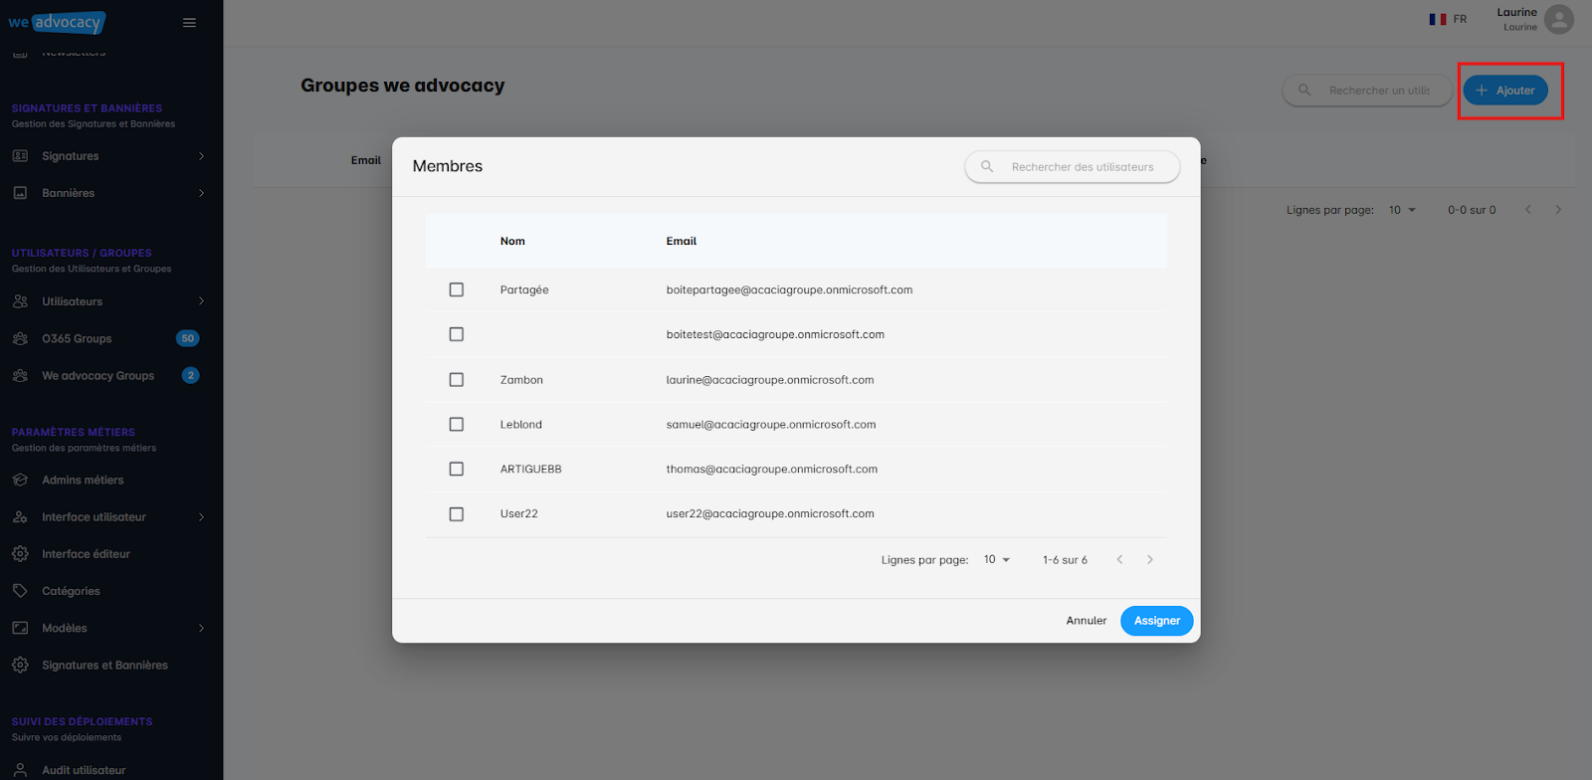
Task: Open rows-per-page dropdown in groups table
Action: [1402, 210]
